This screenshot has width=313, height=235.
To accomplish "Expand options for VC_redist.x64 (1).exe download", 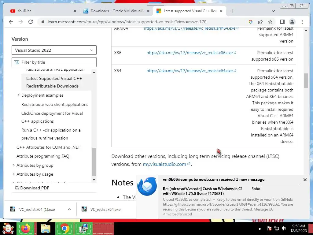I will pyautogui.click(x=69, y=209).
